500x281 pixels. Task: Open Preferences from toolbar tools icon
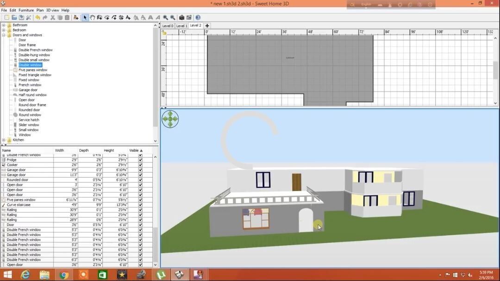pos(29,18)
